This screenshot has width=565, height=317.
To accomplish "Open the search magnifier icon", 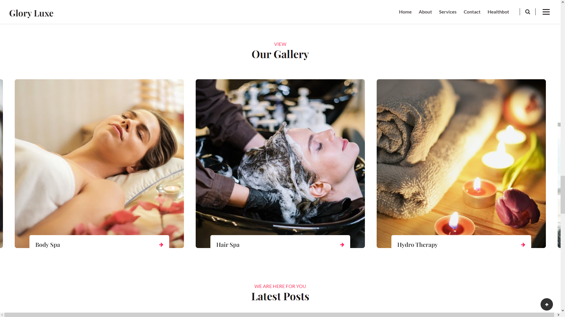I will click(x=528, y=12).
